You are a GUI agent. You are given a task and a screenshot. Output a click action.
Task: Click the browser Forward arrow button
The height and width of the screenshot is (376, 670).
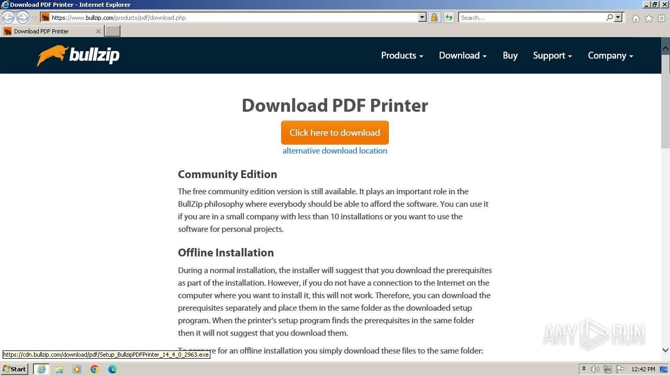(x=23, y=17)
